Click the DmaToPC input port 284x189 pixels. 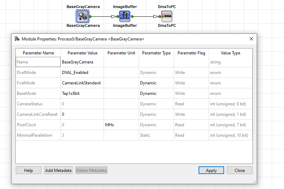[x=160, y=16]
